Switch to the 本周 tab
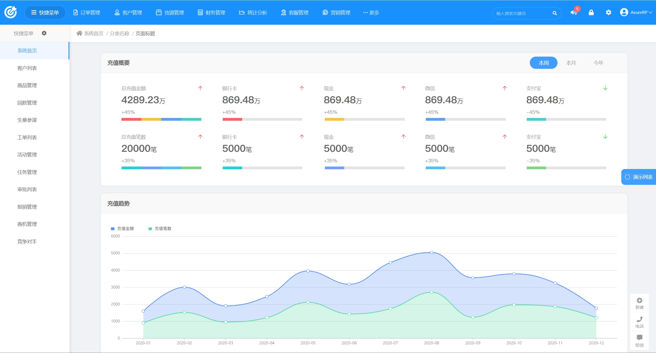 click(543, 63)
